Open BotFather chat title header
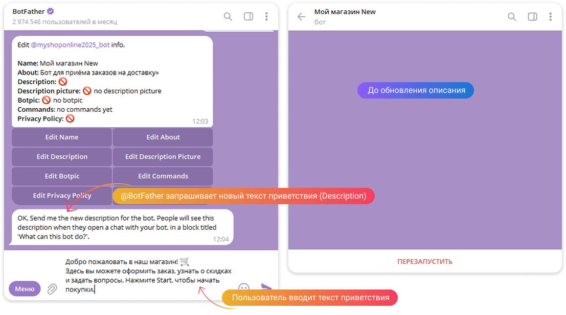566x315 pixels. pyautogui.click(x=29, y=12)
